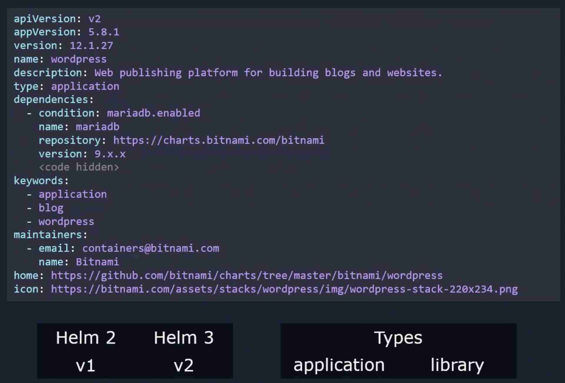Select the type value application
Image resolution: width=565 pixels, height=383 pixels.
(x=85, y=86)
